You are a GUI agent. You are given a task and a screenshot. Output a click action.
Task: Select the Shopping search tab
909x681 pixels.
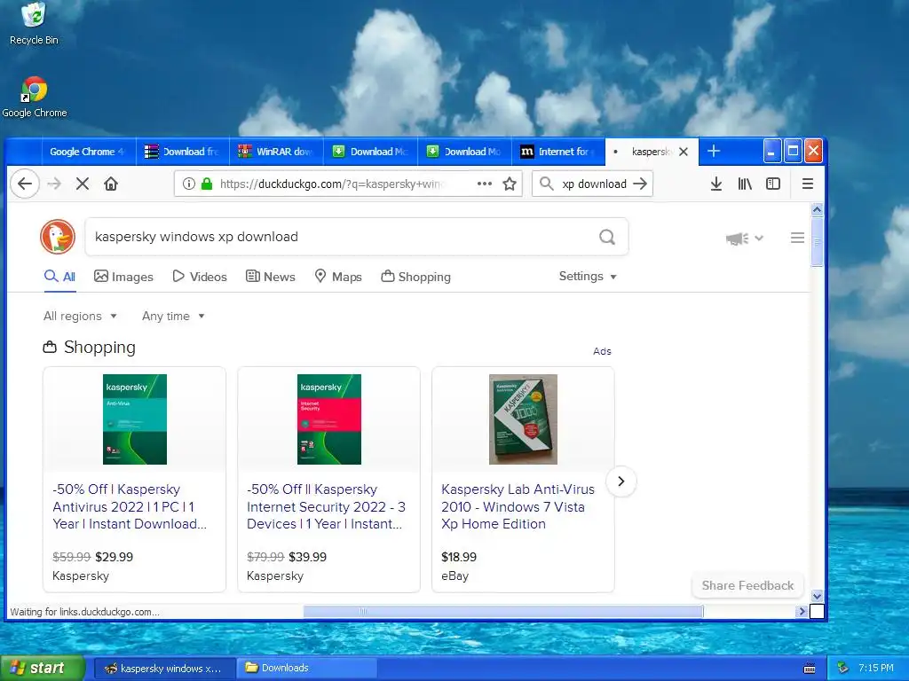415,277
